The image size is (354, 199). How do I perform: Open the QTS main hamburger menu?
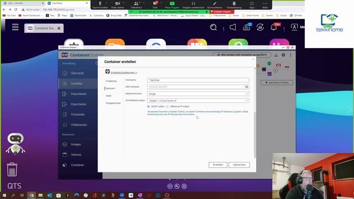point(15,27)
